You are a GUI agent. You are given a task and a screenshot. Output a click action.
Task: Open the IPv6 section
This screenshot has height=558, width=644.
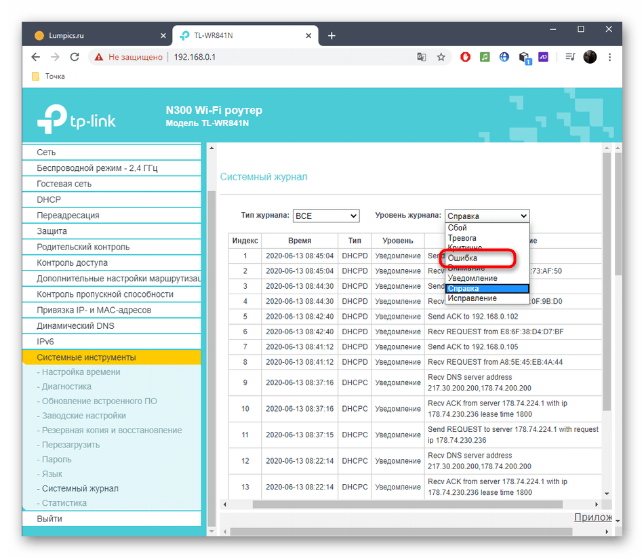pyautogui.click(x=111, y=342)
